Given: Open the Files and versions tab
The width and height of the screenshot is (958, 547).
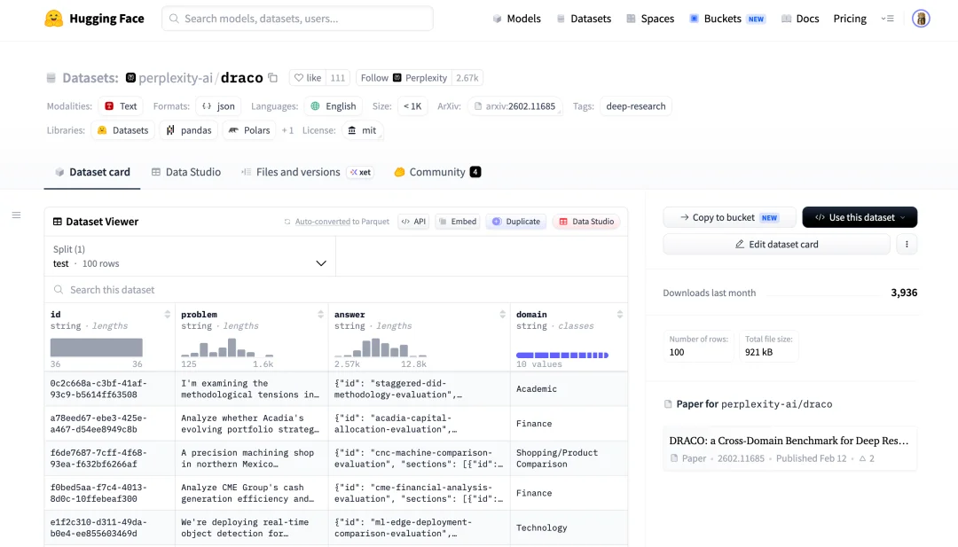Looking at the screenshot, I should [307, 172].
